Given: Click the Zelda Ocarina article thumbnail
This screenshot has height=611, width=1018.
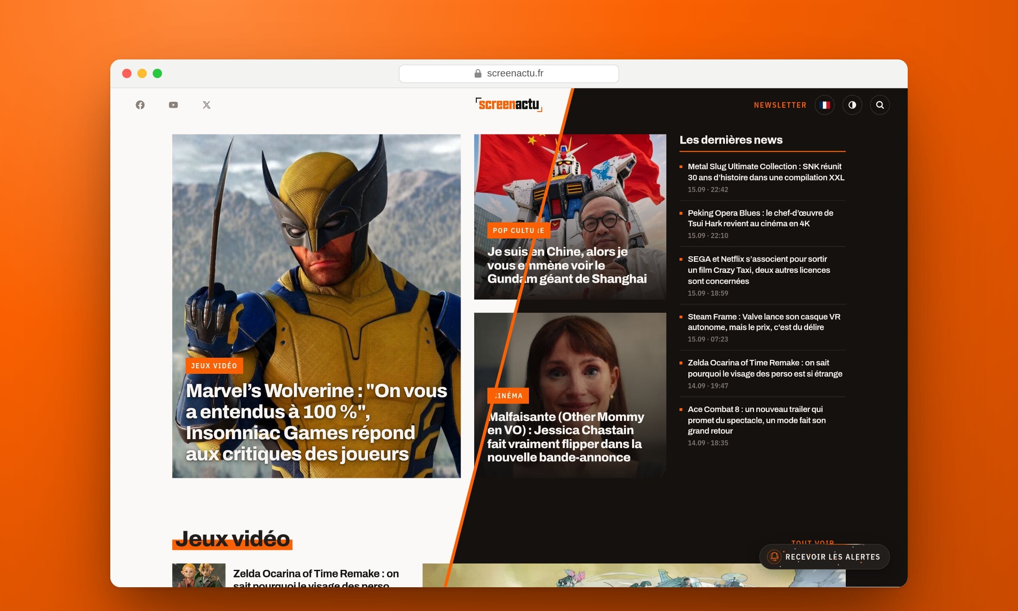Looking at the screenshot, I should click(x=199, y=575).
